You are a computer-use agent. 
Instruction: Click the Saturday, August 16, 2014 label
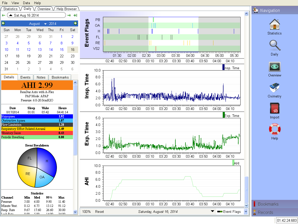tap(158, 212)
